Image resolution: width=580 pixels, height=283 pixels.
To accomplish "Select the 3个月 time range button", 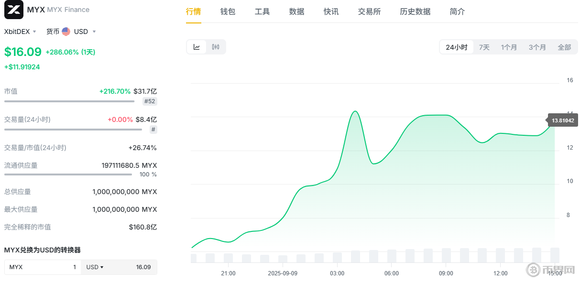I will click(x=537, y=47).
